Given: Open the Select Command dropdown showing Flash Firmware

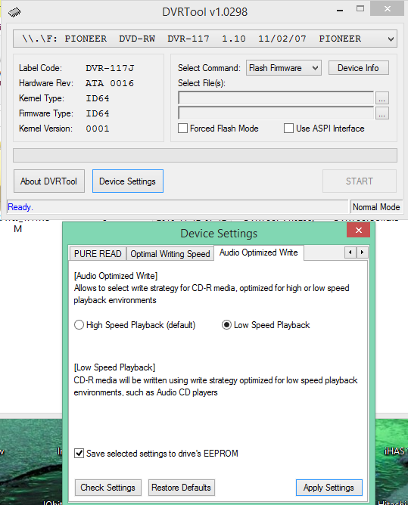Looking at the screenshot, I should click(284, 68).
